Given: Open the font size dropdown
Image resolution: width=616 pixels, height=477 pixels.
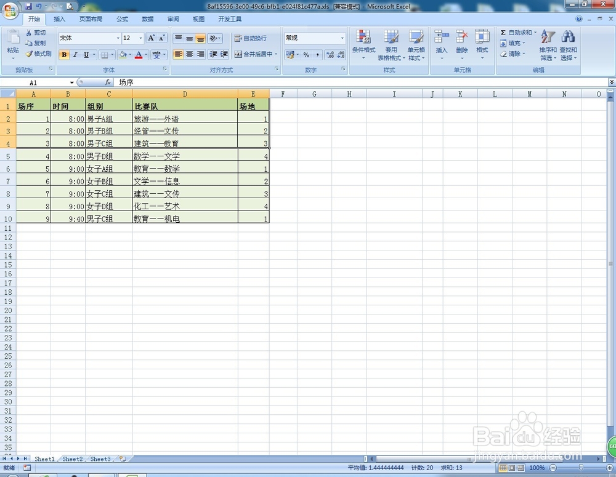Looking at the screenshot, I should tap(140, 38).
